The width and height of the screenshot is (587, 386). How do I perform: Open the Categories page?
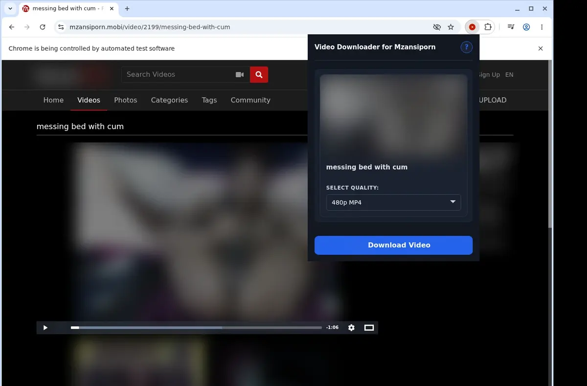pos(169,100)
